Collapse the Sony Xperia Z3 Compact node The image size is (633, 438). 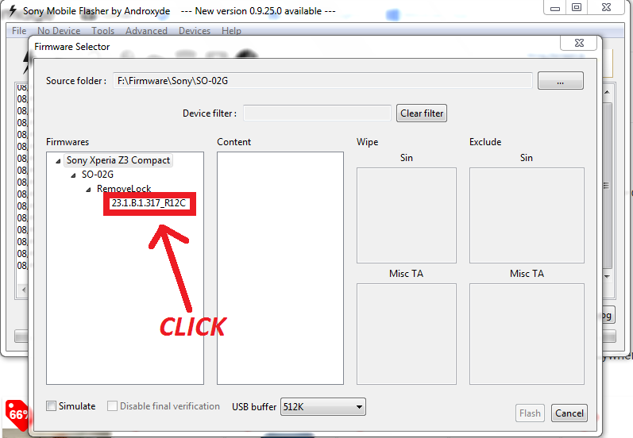coord(58,161)
